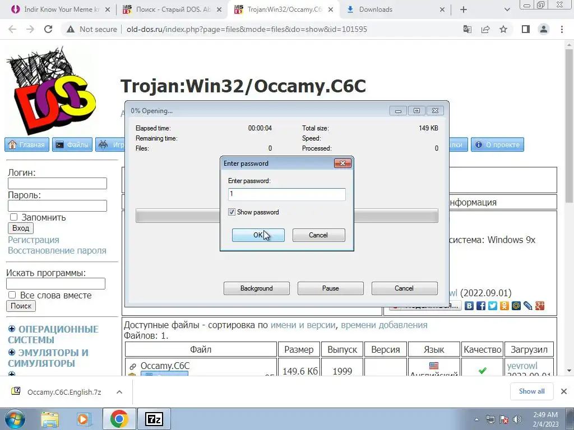This screenshot has height=430, width=574.
Task: Open the Главная menu item
Action: click(x=27, y=145)
